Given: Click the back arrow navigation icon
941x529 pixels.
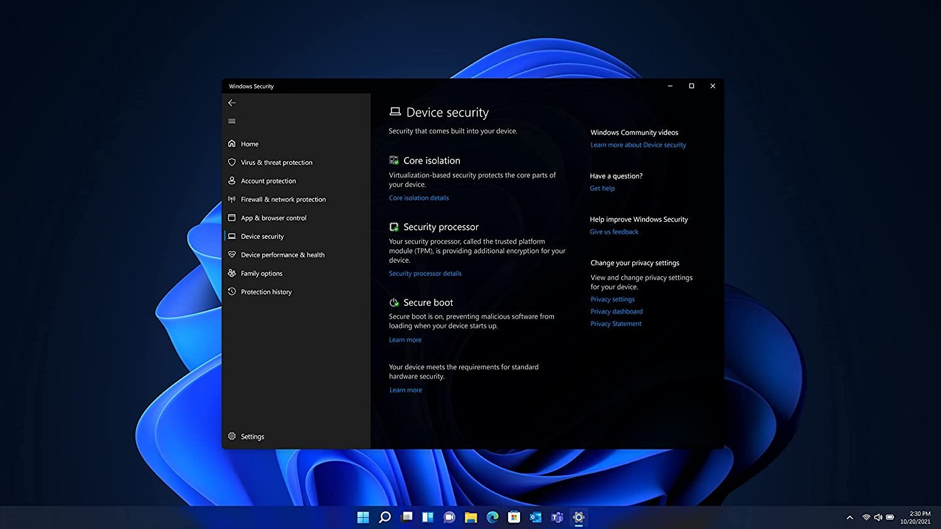Looking at the screenshot, I should coord(232,102).
